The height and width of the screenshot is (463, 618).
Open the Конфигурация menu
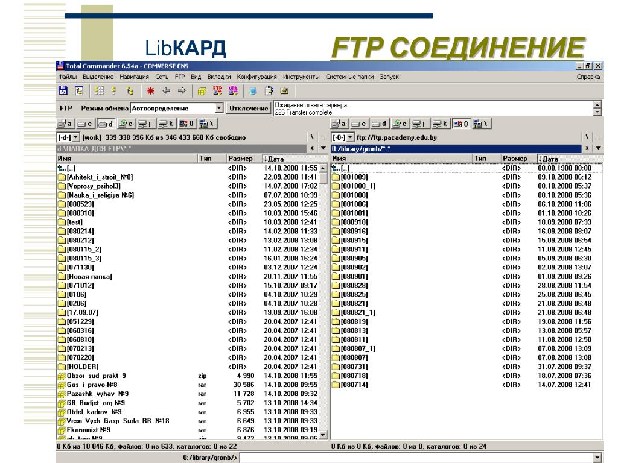pyautogui.click(x=256, y=77)
